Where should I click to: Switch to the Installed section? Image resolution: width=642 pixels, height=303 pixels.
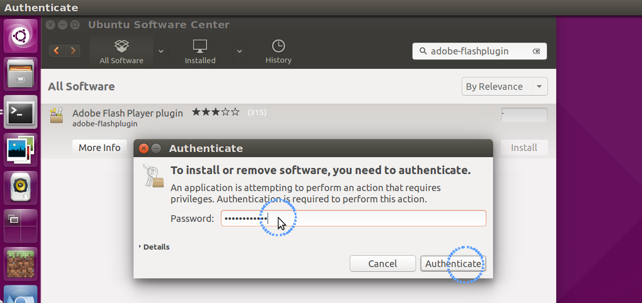point(200,52)
